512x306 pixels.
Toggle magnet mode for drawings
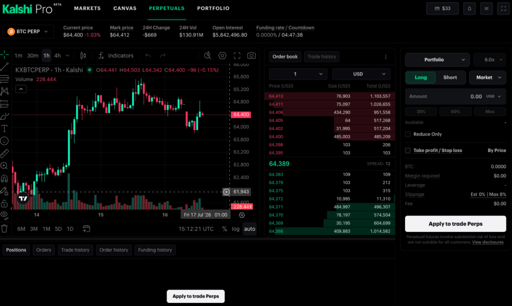(x=4, y=178)
